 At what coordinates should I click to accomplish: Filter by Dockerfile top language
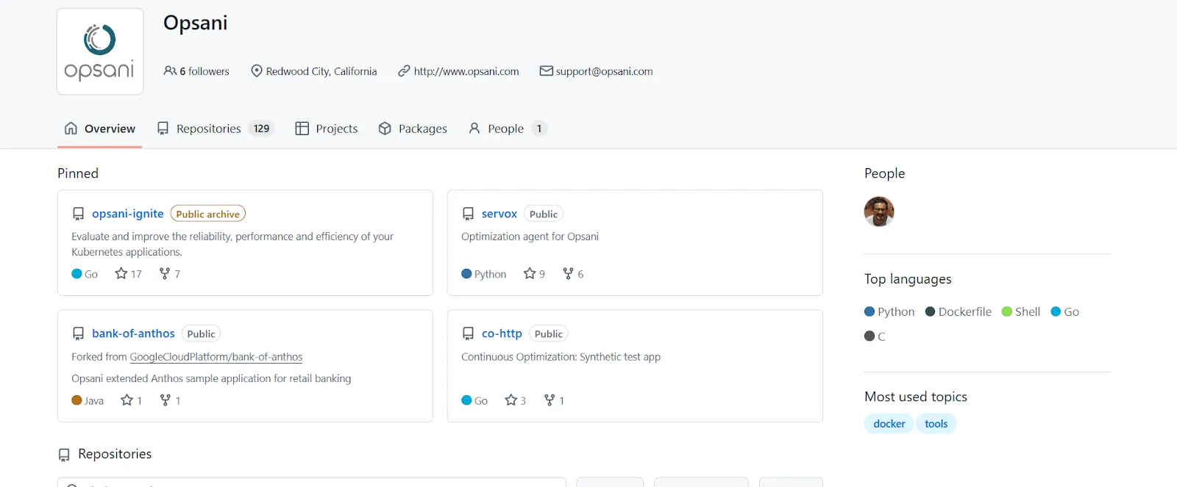click(x=959, y=311)
